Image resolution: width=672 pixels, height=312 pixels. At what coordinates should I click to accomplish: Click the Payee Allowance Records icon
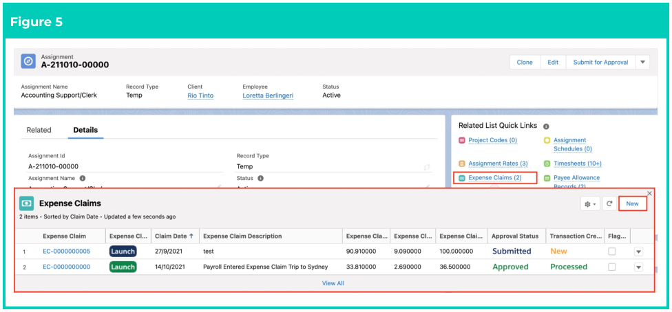pyautogui.click(x=547, y=178)
